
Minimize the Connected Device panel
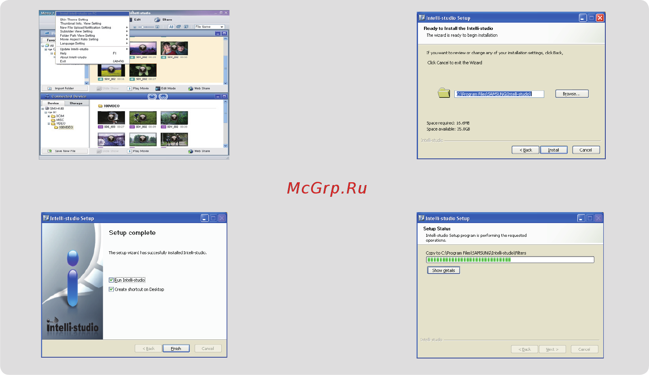tap(218, 97)
